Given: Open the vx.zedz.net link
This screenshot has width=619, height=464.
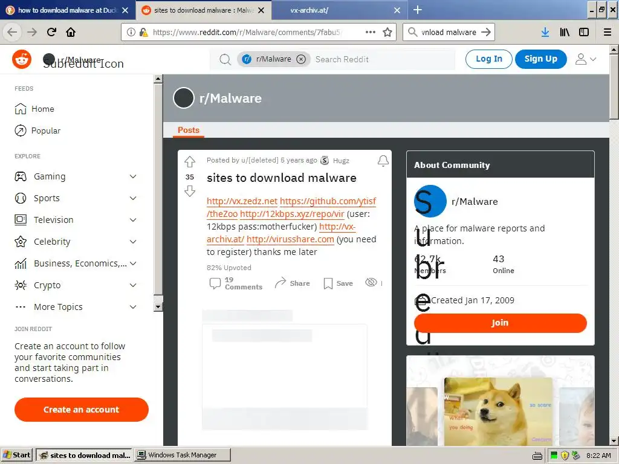Looking at the screenshot, I should click(242, 201).
